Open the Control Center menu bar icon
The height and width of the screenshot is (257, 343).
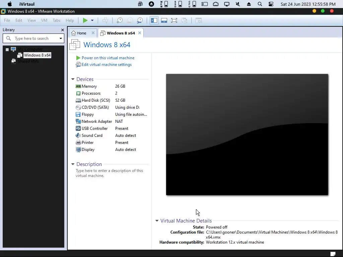coord(271,4)
